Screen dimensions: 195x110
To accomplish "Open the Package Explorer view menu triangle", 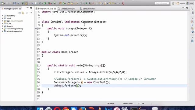I will [x=31, y=13].
